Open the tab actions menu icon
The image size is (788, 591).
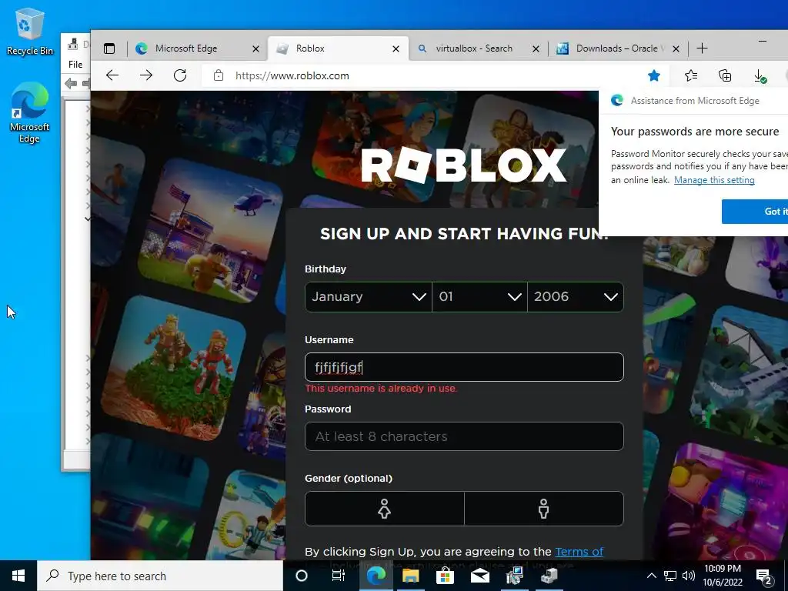109,48
